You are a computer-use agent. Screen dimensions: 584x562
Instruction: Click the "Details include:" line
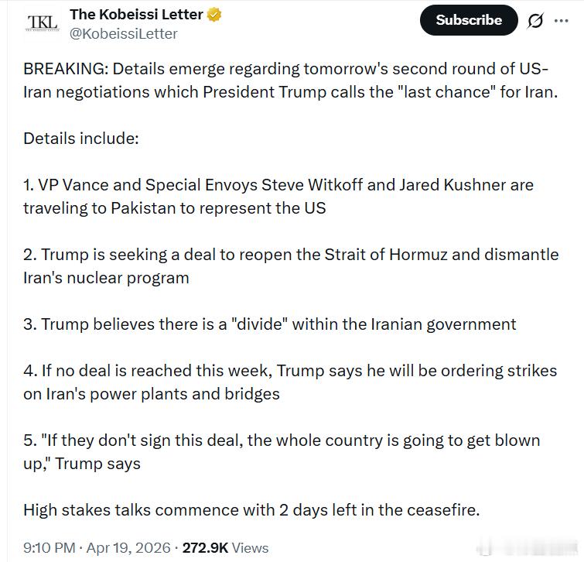(81, 139)
